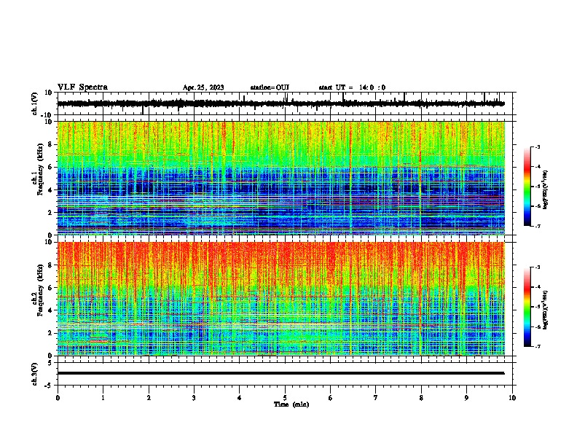Click the "ch.1(V)" waveform axis label
Screen dimensions: 577x446
point(35,103)
